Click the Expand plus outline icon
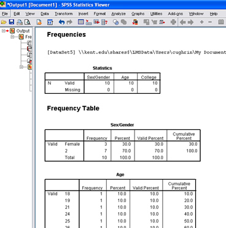This screenshot has width=226, height=228. 202,22
